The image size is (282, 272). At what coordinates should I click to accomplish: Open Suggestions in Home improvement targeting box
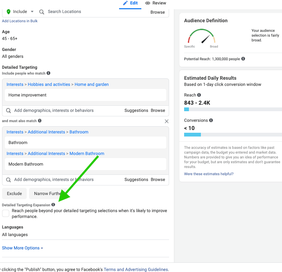pos(136,111)
